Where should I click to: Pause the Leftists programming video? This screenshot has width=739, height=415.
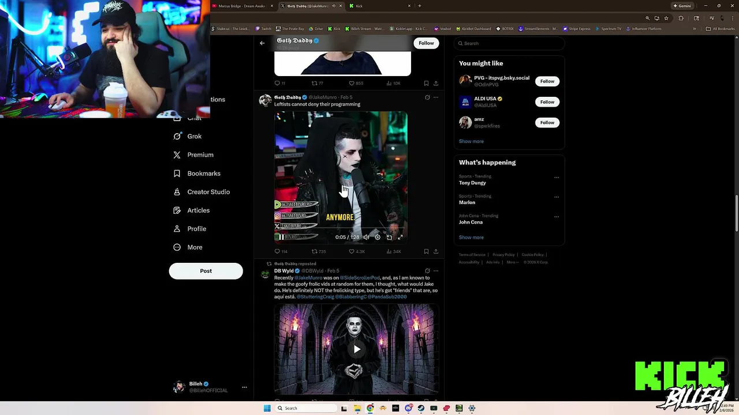coord(281,237)
